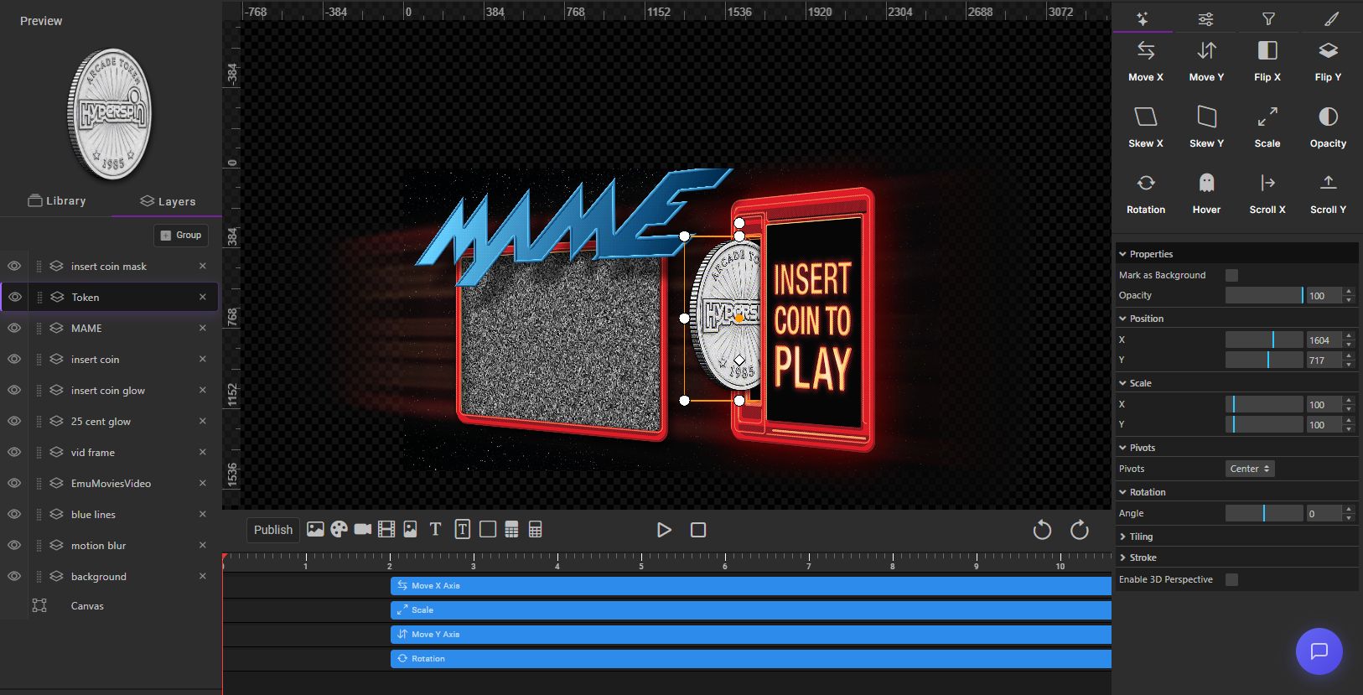1363x695 pixels.
Task: Add a Skew Y animation
Action: (x=1206, y=127)
